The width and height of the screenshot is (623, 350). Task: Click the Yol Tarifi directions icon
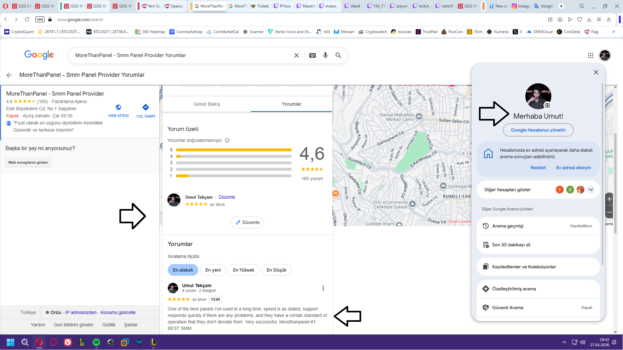tap(146, 107)
